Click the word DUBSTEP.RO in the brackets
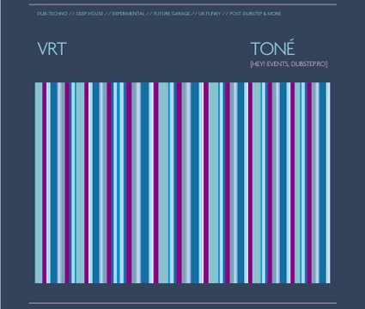Image resolution: width=365 pixels, height=309 pixels. tap(308, 64)
